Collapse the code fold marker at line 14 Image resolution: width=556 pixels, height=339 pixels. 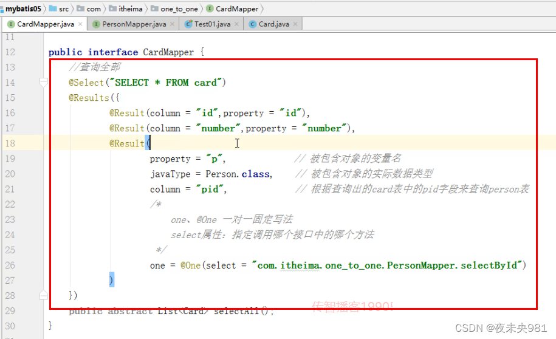pyautogui.click(x=43, y=83)
